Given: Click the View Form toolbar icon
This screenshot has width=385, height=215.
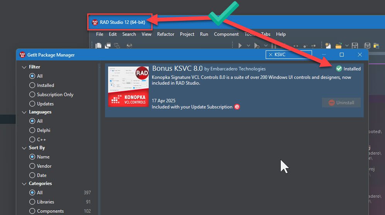Looking at the screenshot, I should click(108, 45).
